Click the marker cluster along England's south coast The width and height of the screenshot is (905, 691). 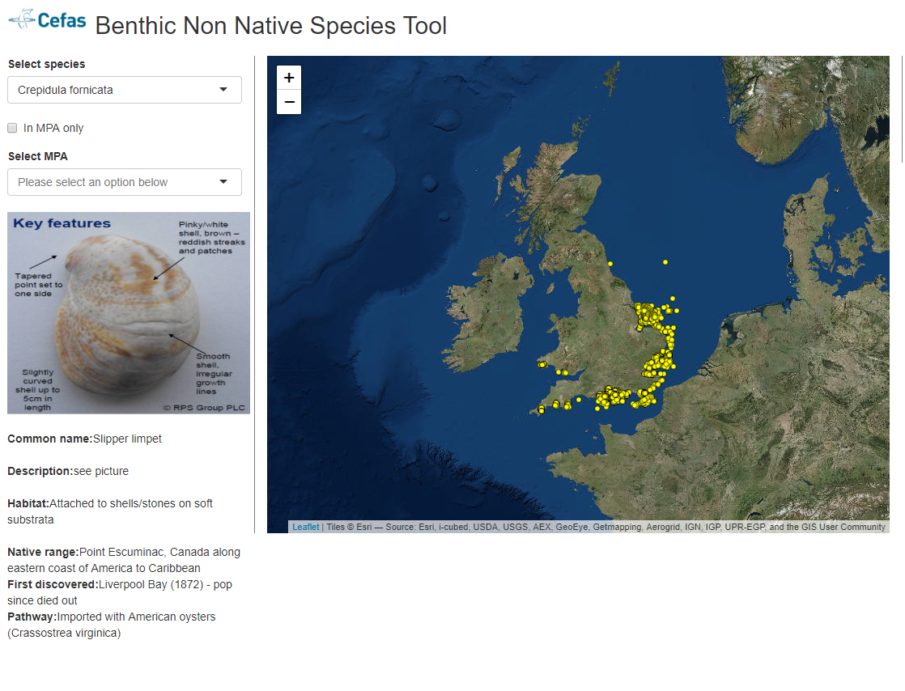(x=613, y=396)
